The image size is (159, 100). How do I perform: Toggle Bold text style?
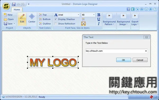[99, 15]
